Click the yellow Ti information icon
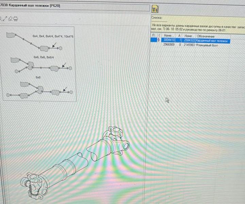Image resolution: width=245 pixels, height=204 pixels. click(x=154, y=9)
